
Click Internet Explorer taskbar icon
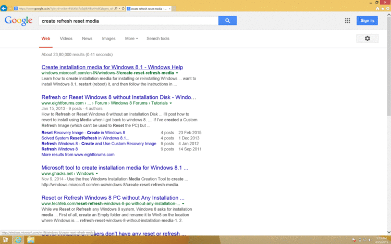point(18,240)
